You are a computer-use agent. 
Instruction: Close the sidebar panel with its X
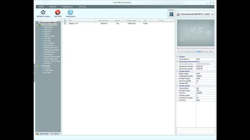pyautogui.click(x=59, y=20)
